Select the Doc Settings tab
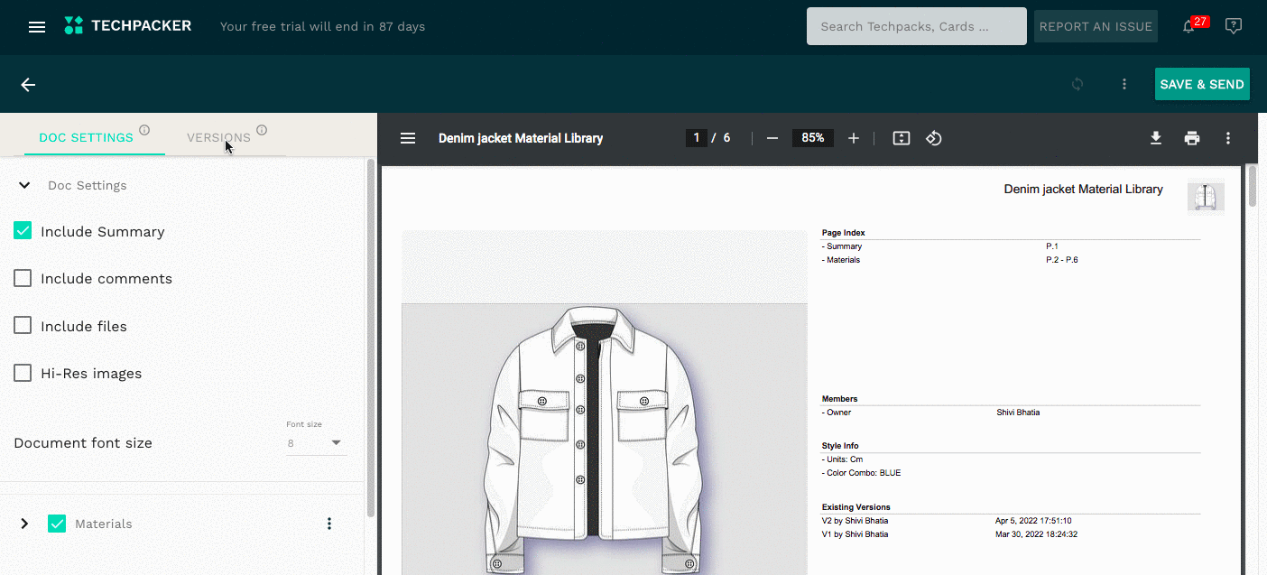Viewport: 1267px width, 575px height. coord(86,138)
